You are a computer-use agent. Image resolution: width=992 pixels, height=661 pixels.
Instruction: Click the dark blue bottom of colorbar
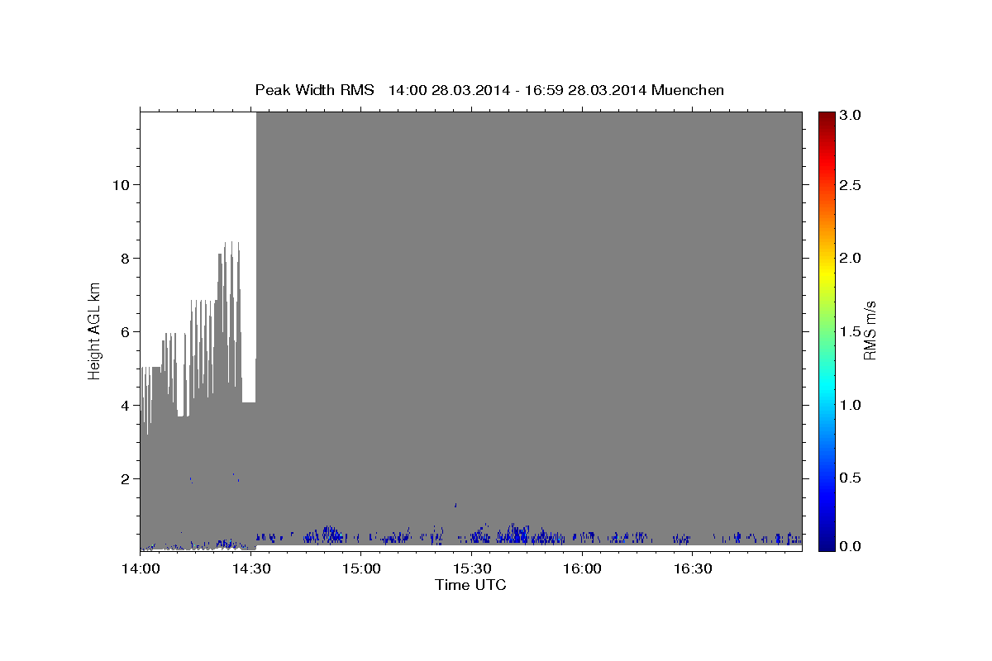click(827, 543)
